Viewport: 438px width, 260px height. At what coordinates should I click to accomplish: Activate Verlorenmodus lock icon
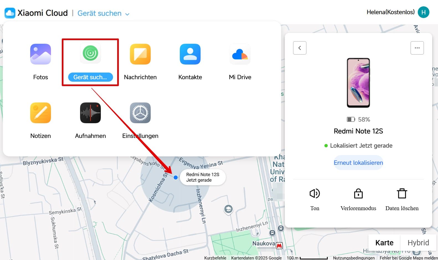[x=358, y=193]
